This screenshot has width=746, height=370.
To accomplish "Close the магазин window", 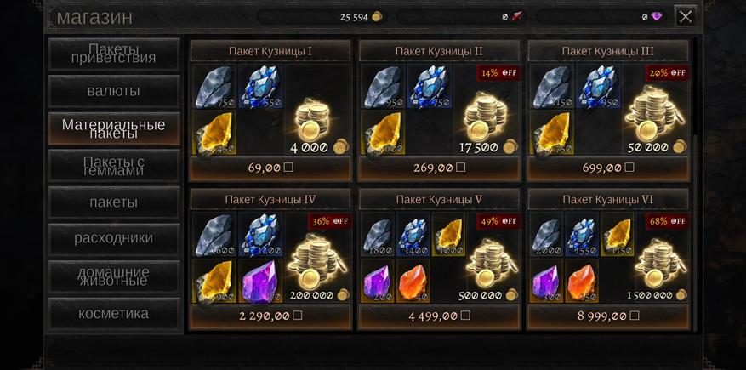I will pyautogui.click(x=685, y=17).
